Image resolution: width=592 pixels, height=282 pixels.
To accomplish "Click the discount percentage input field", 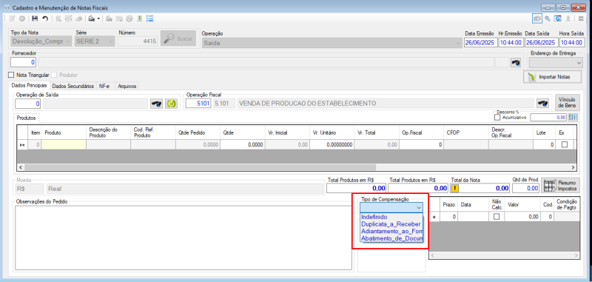I will 548,118.
